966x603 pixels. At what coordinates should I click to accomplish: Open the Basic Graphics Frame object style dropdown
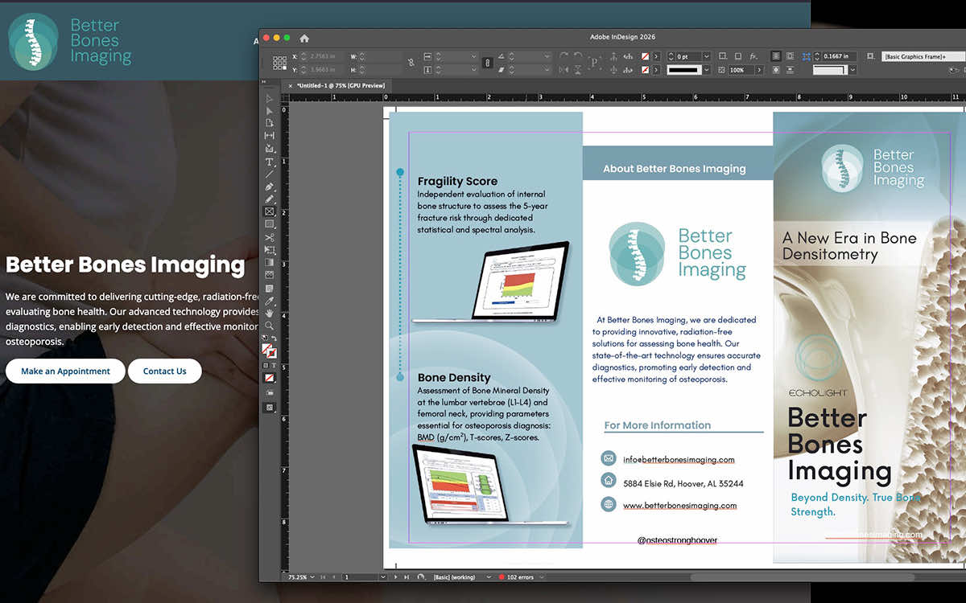pos(923,56)
